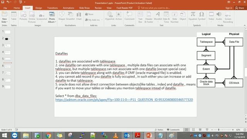Viewport: 247px width, 139px height.
Task: Switch to the Design tab
Action: point(39,8)
